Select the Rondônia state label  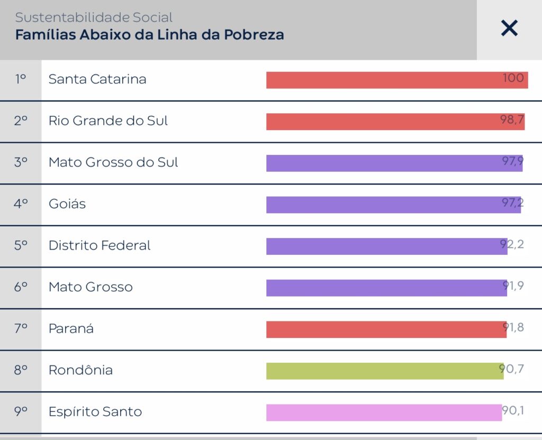pyautogui.click(x=80, y=370)
